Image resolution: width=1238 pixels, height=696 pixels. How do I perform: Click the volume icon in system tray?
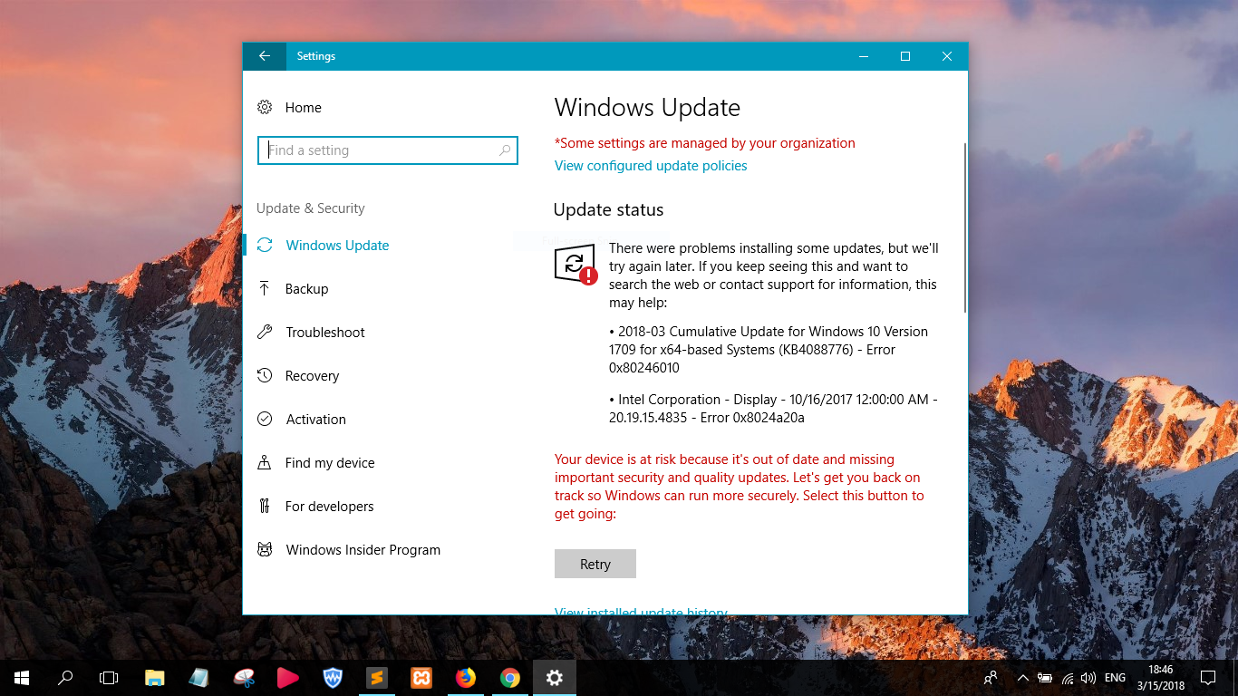[1088, 677]
